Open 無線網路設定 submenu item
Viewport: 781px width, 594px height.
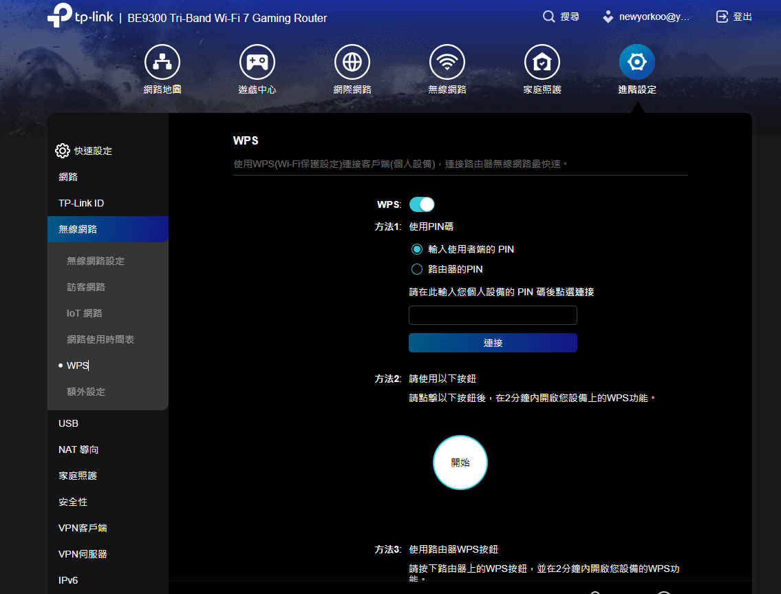(95, 261)
